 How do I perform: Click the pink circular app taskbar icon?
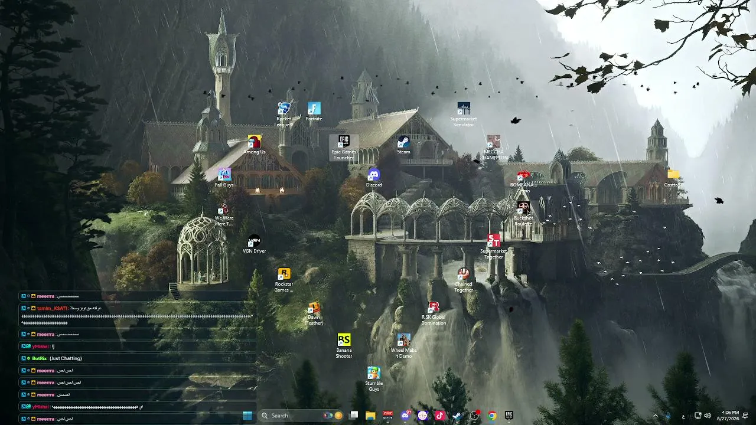click(422, 416)
